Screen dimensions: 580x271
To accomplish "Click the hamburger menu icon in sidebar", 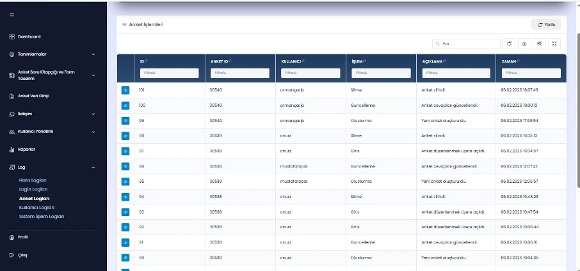I will (12, 15).
